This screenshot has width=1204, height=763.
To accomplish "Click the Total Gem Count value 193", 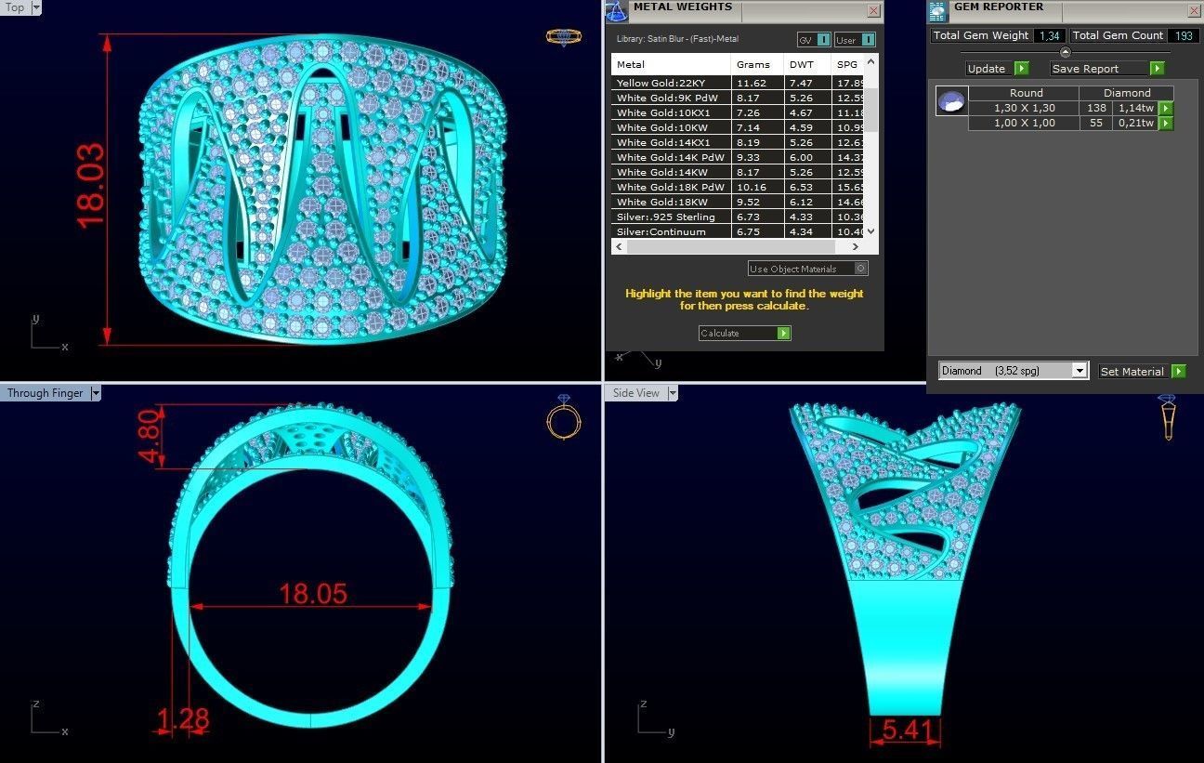I will click(1184, 35).
